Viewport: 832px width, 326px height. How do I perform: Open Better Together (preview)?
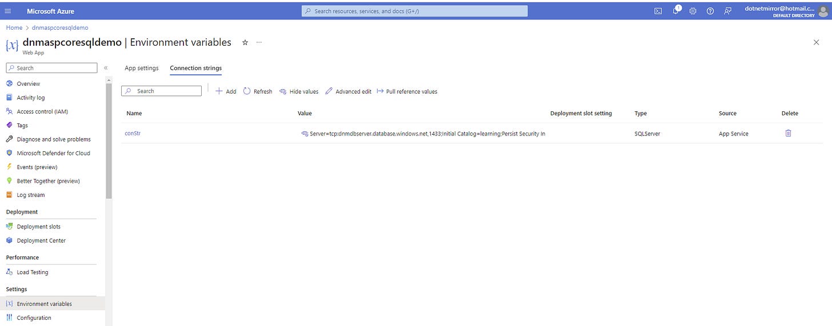49,181
